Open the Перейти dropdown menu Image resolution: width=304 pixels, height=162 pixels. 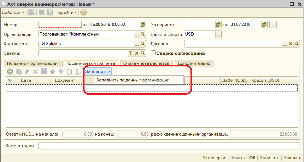click(66, 13)
